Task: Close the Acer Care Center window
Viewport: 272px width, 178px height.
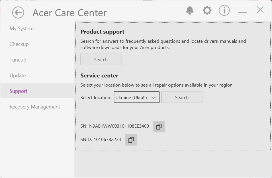Action: tap(260, 10)
